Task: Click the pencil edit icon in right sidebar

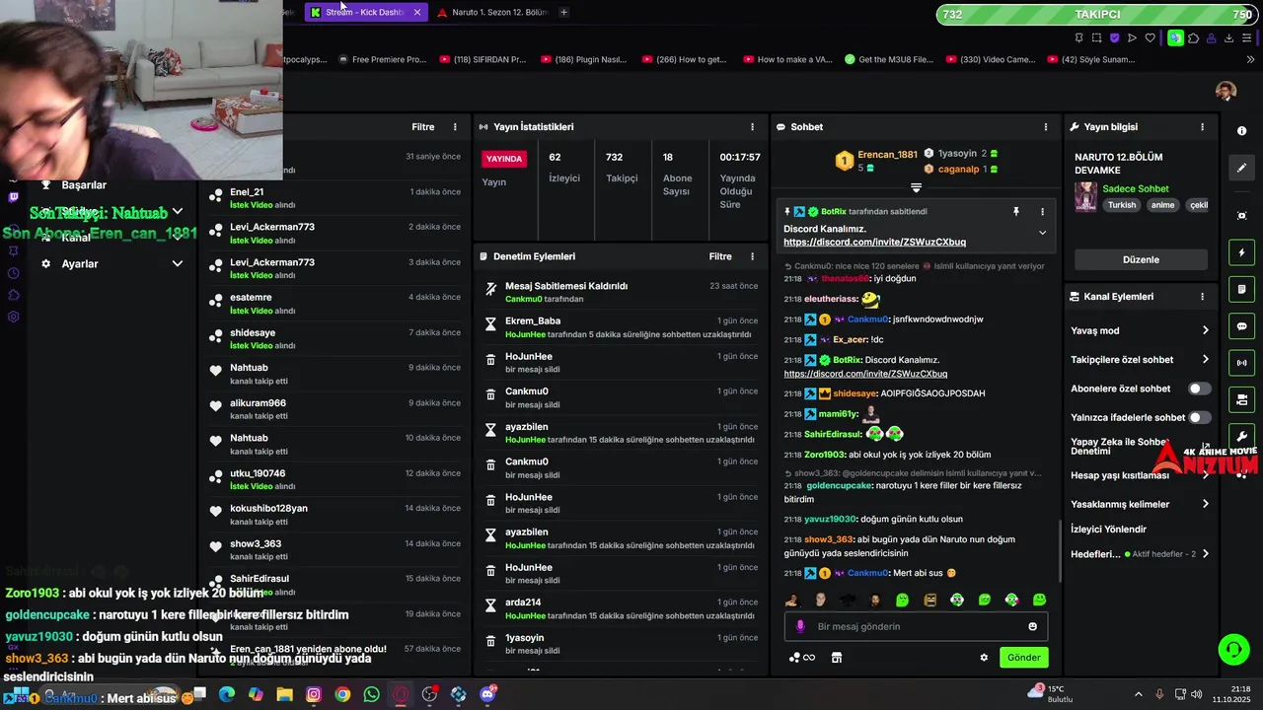Action: coord(1241,168)
